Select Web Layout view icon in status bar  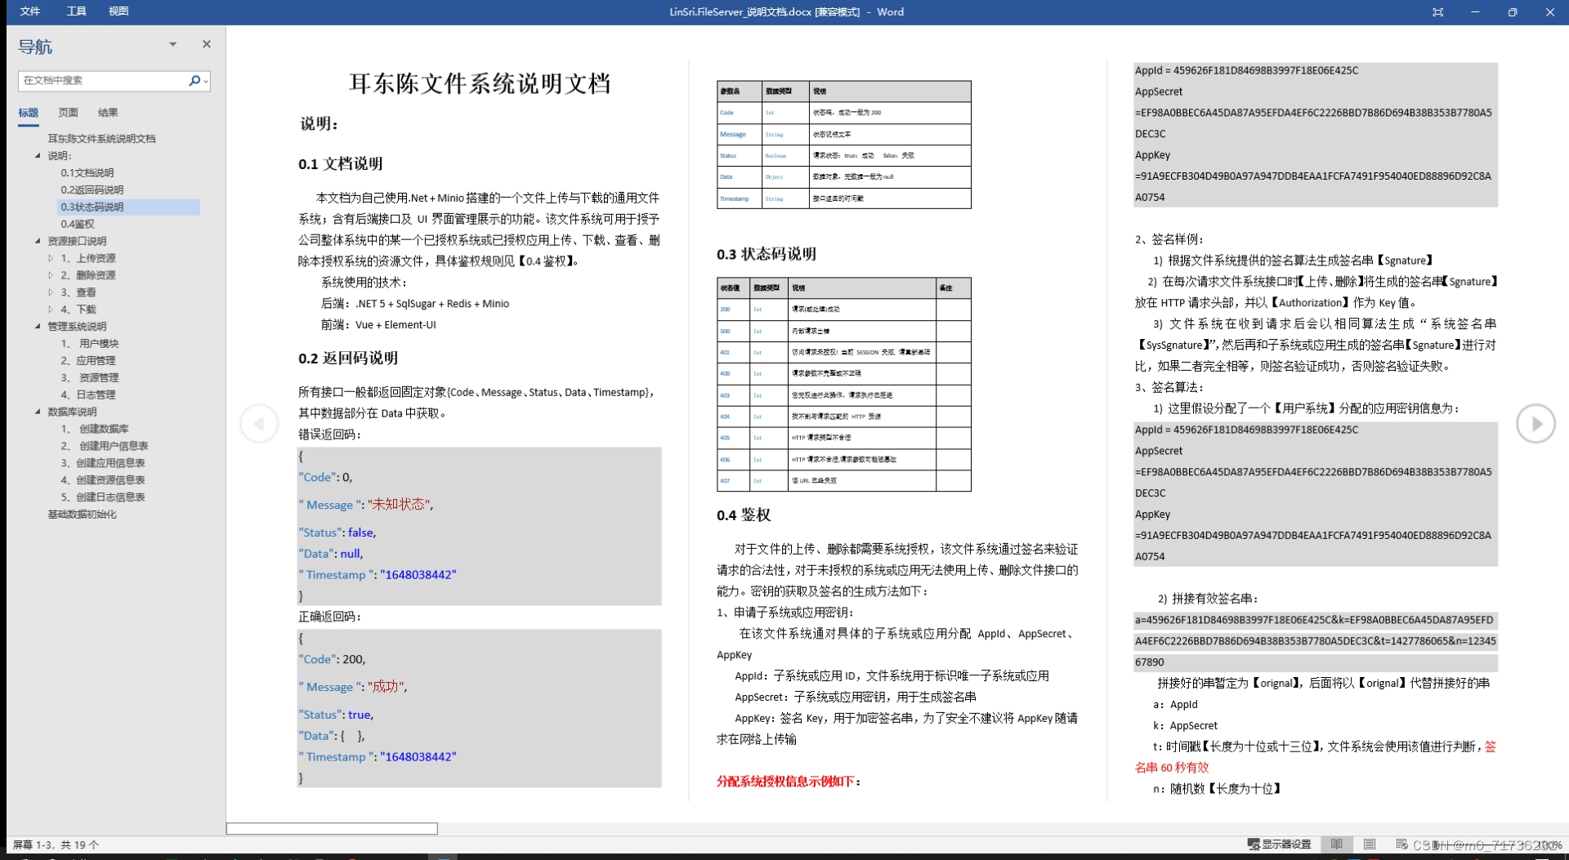1402,844
